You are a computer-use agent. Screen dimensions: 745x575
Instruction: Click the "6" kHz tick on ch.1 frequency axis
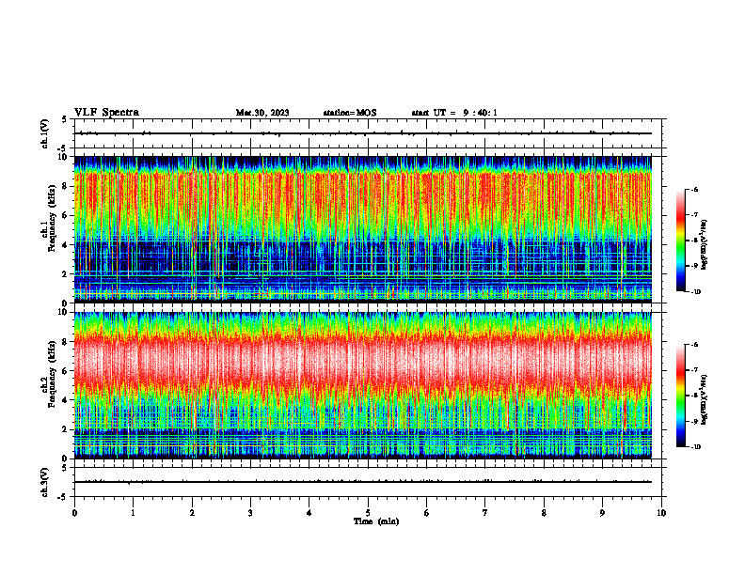pyautogui.click(x=65, y=215)
